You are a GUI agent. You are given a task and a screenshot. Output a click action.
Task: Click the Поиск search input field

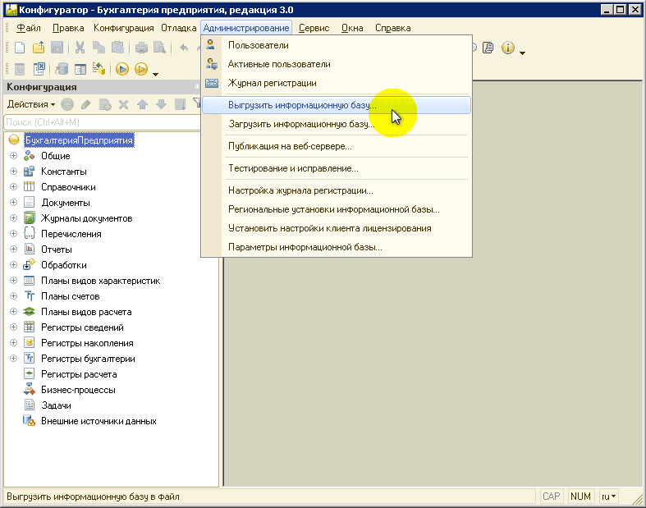pyautogui.click(x=102, y=122)
